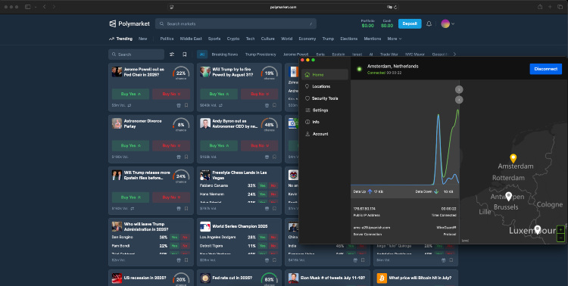
Task: Select the Trending tab
Action: pos(120,39)
